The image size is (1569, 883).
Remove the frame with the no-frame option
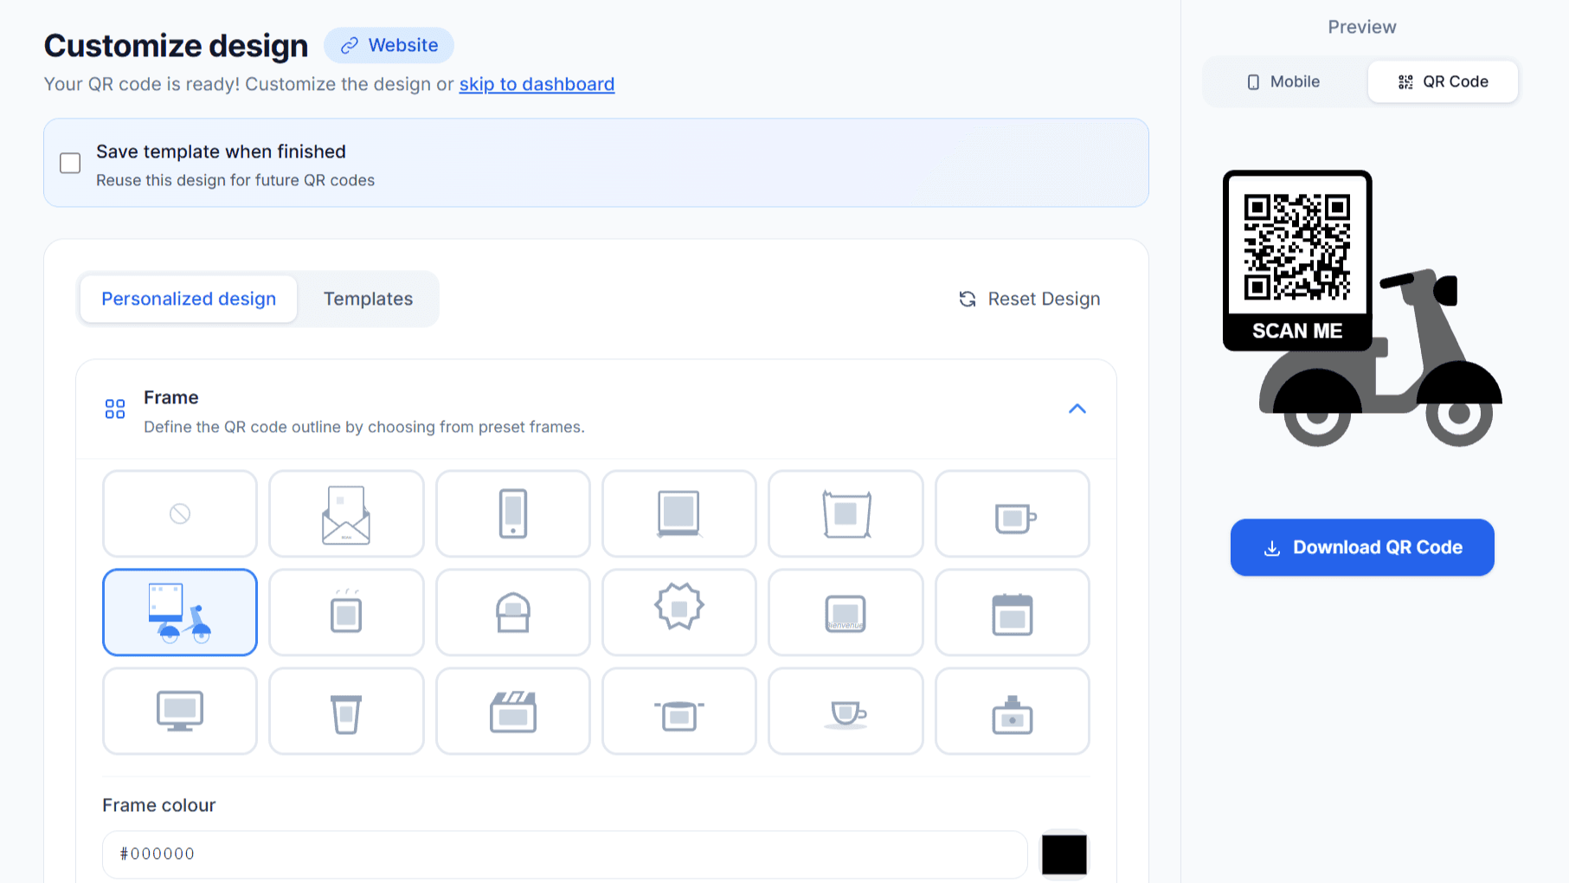(179, 513)
